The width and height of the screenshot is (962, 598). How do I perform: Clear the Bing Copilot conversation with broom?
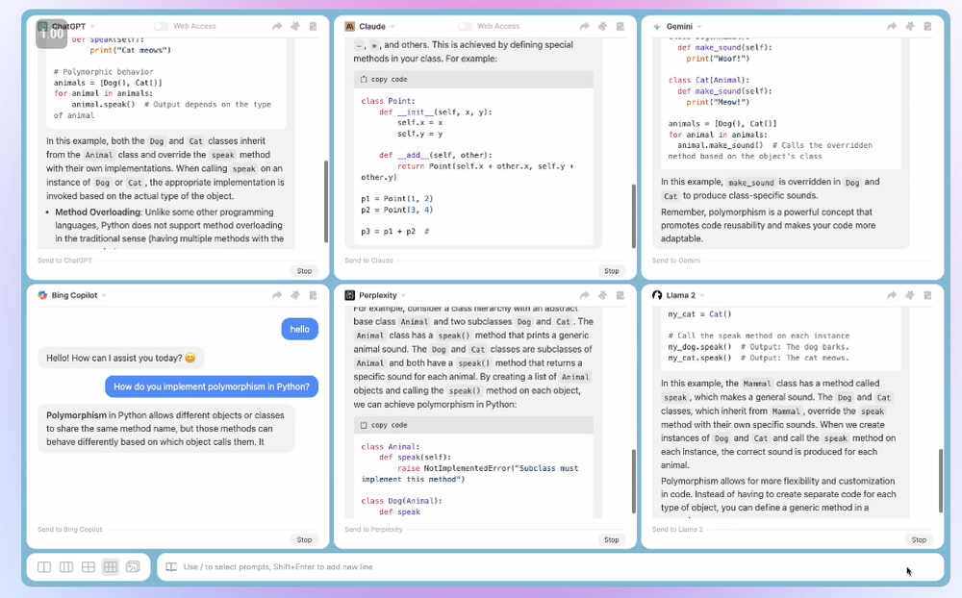(295, 295)
